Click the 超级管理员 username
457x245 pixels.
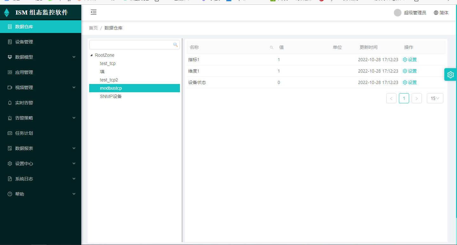coord(415,13)
